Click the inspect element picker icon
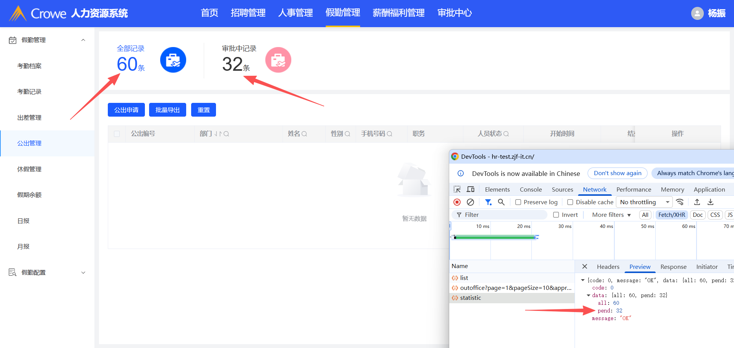734x348 pixels. click(457, 189)
